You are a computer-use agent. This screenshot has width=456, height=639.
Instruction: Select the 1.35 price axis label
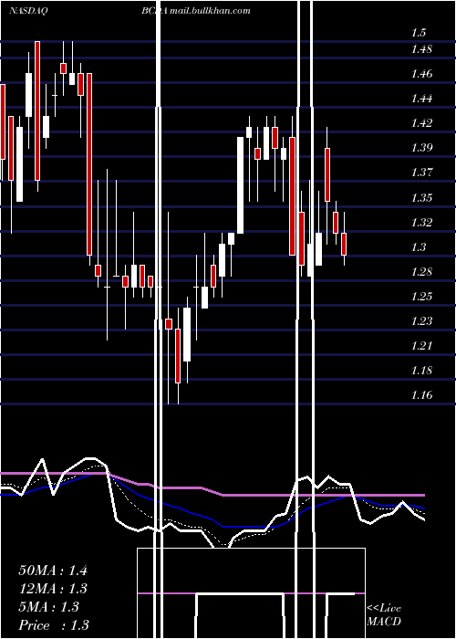pyautogui.click(x=421, y=198)
